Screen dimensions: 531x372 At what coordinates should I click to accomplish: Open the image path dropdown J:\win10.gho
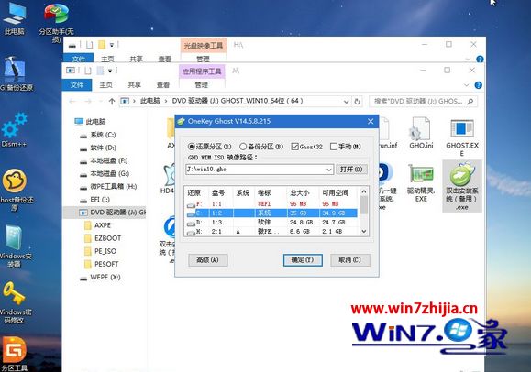[329, 170]
